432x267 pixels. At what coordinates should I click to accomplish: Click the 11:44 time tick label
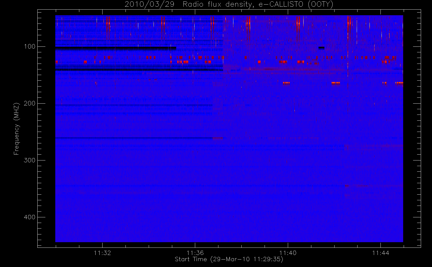[x=380, y=253]
